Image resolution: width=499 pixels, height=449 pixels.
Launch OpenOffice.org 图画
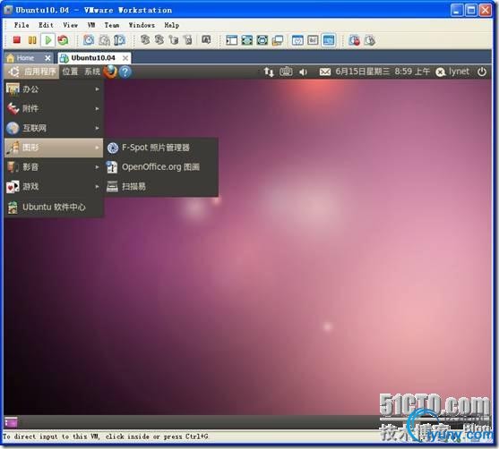tap(161, 167)
